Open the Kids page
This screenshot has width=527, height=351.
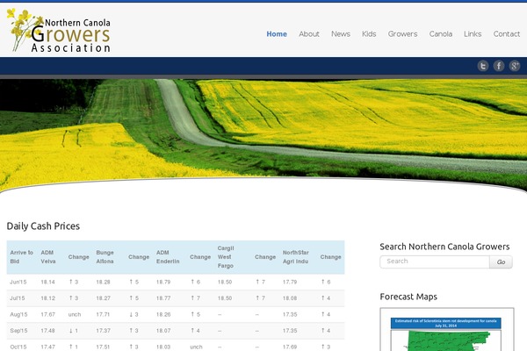(369, 34)
